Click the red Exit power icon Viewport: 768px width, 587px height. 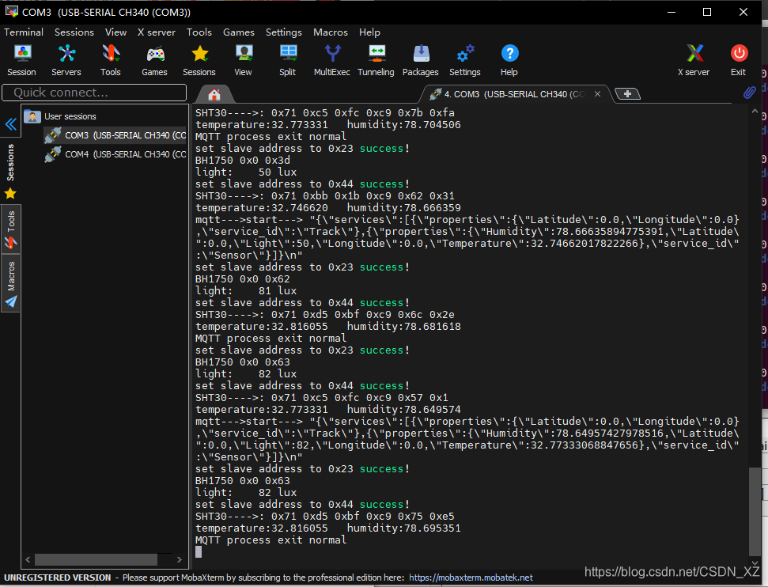click(x=739, y=60)
